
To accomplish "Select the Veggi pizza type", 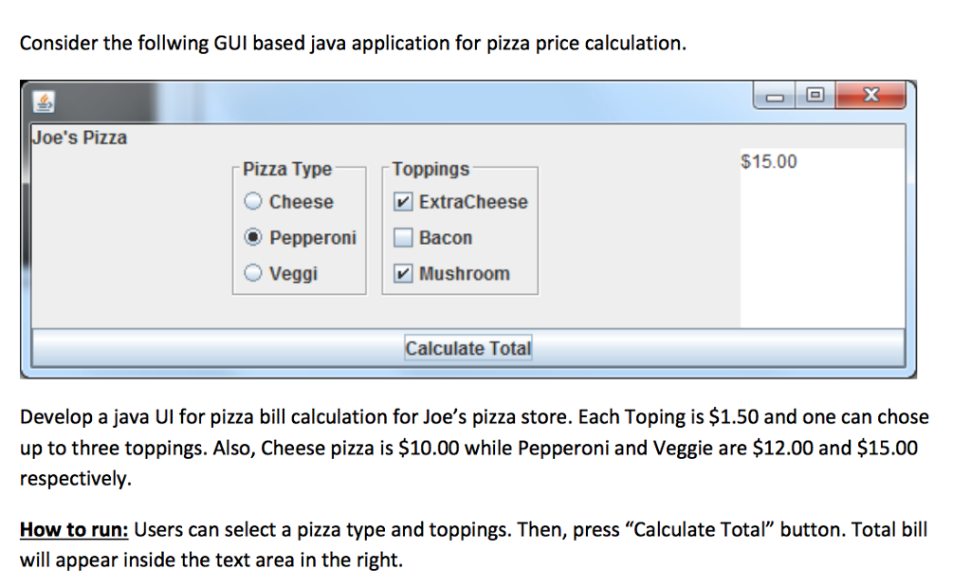I will [x=253, y=273].
